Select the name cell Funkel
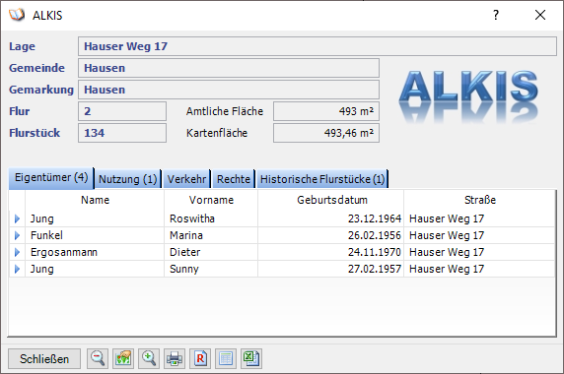This screenshot has width=564, height=374. click(95, 235)
